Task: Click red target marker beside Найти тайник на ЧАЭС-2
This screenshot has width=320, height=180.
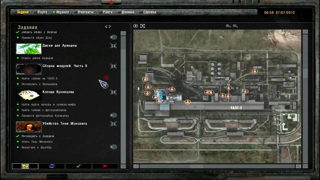Action: tap(106, 78)
